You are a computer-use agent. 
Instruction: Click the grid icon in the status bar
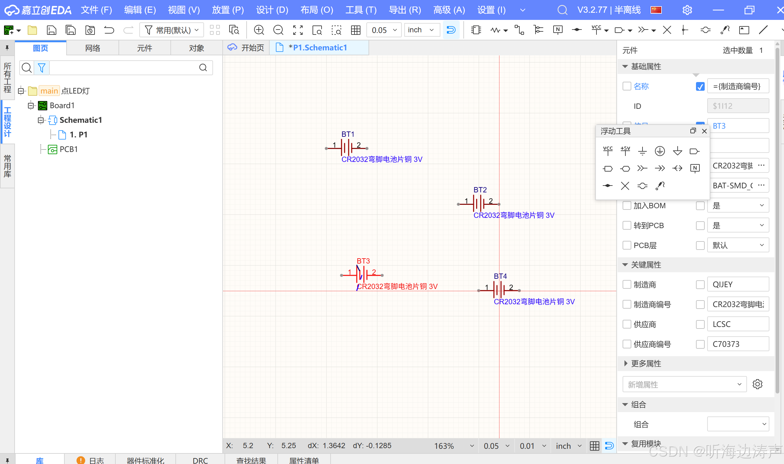point(594,446)
